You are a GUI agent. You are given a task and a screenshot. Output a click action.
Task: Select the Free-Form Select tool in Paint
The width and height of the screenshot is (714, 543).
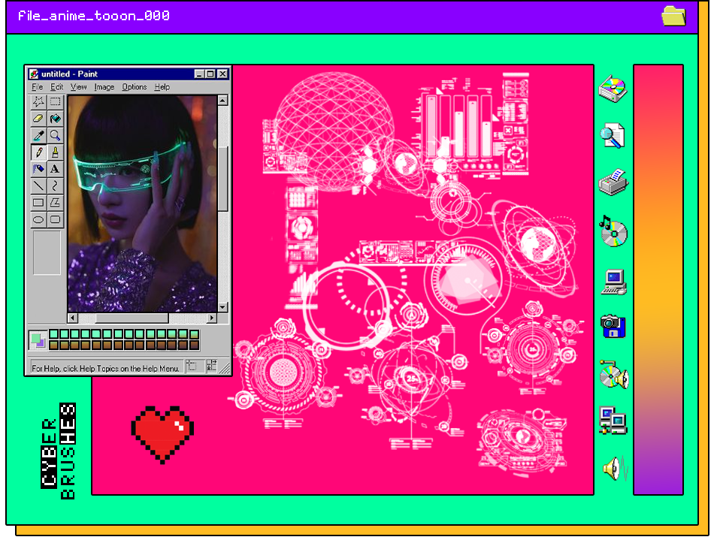click(38, 101)
